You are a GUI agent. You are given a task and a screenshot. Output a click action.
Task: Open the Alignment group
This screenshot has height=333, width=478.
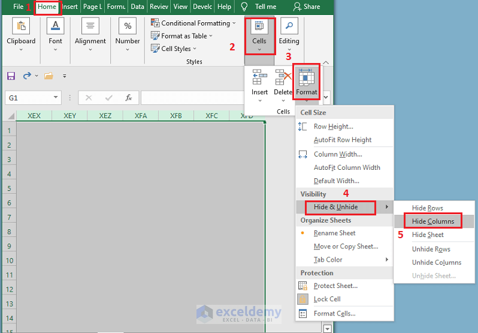tap(90, 34)
